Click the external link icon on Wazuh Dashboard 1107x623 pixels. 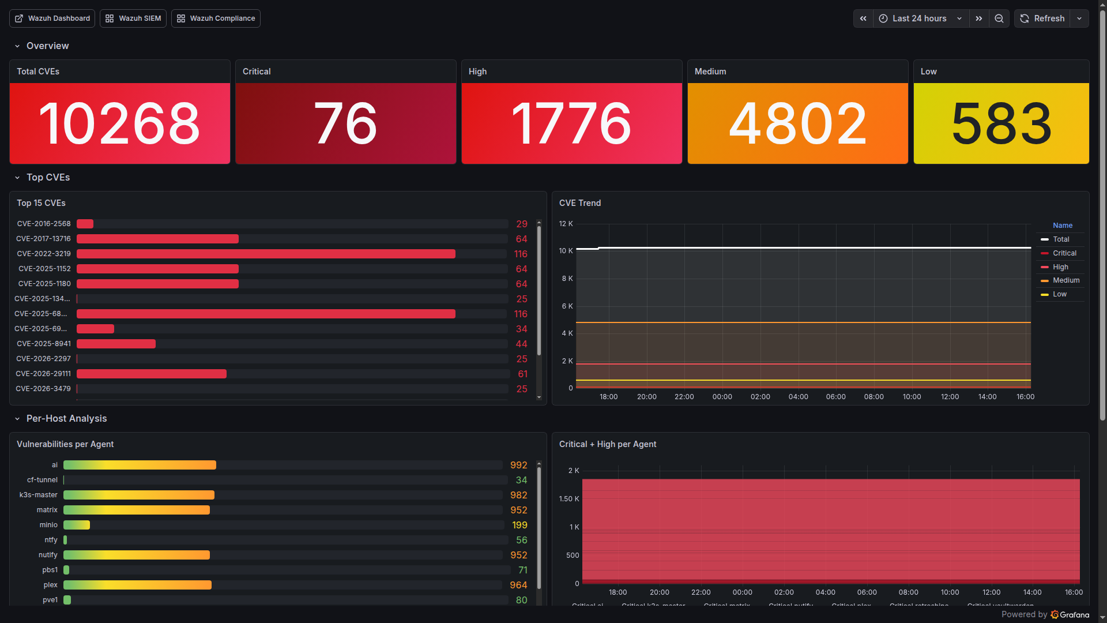19,18
